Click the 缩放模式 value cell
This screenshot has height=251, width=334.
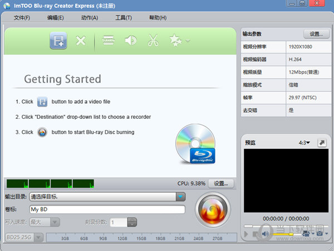click(308, 85)
